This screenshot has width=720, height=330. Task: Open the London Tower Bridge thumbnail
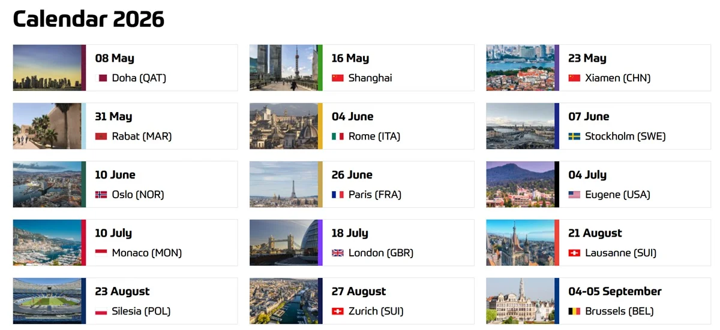[284, 243]
